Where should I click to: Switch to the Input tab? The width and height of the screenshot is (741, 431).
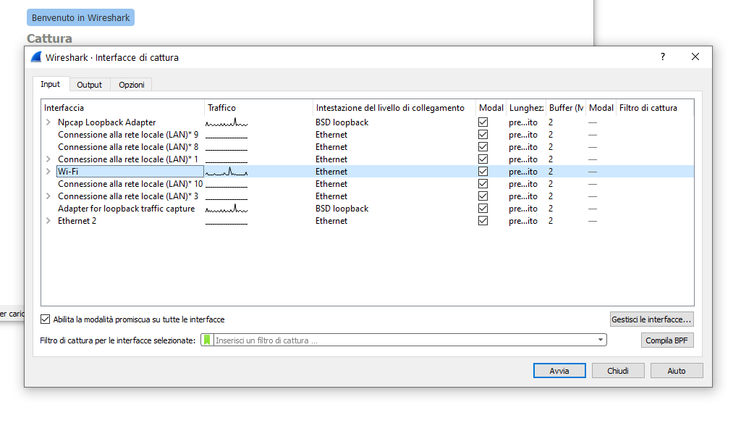pyautogui.click(x=51, y=84)
